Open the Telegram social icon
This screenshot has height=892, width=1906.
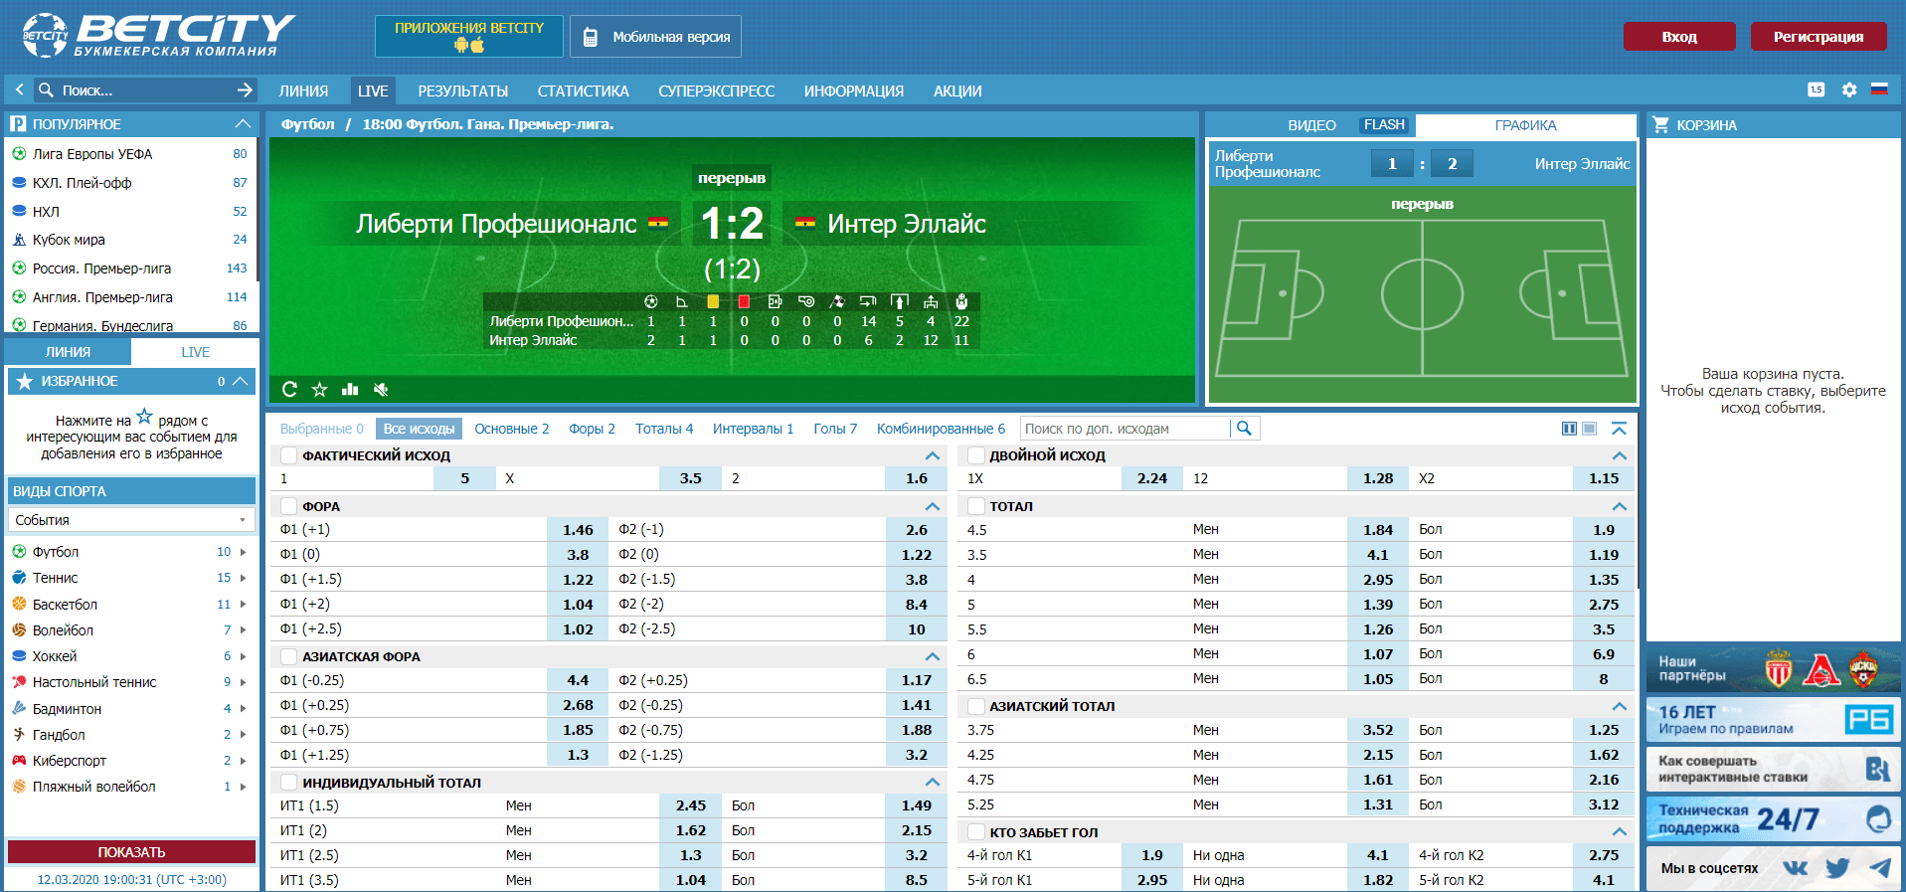point(1880,868)
